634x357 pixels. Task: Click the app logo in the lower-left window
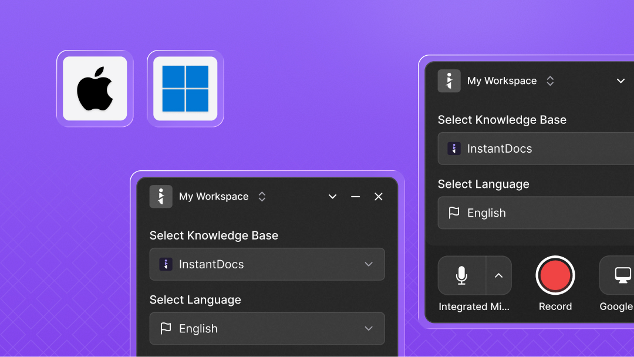(x=161, y=197)
